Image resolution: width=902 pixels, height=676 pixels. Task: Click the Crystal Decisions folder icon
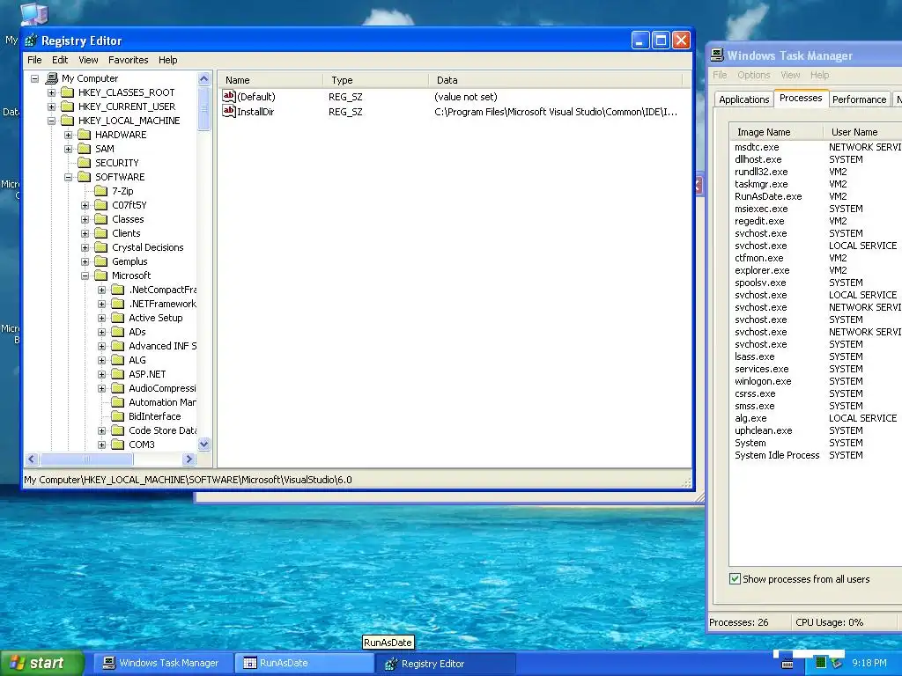point(101,247)
